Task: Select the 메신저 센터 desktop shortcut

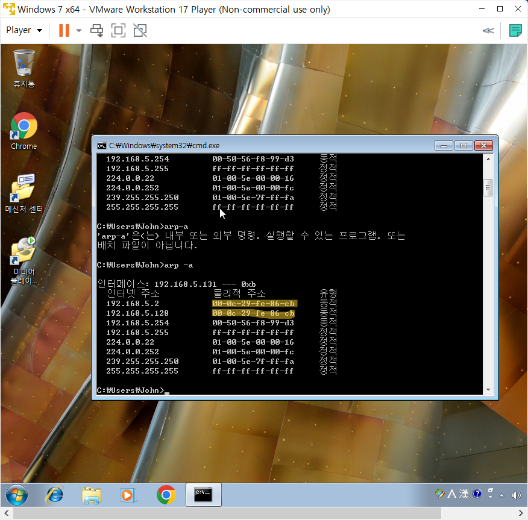Action: click(24, 193)
